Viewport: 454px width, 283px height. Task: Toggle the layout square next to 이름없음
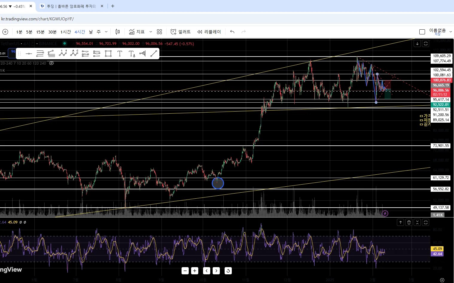[422, 32]
